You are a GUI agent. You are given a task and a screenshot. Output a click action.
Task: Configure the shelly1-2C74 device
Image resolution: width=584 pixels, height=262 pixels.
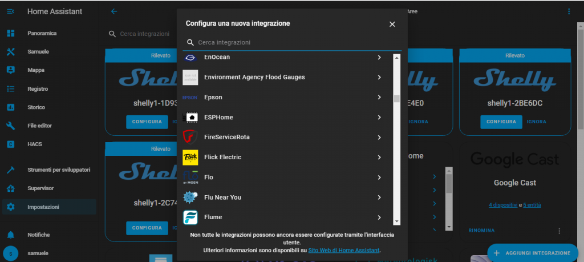click(x=147, y=228)
